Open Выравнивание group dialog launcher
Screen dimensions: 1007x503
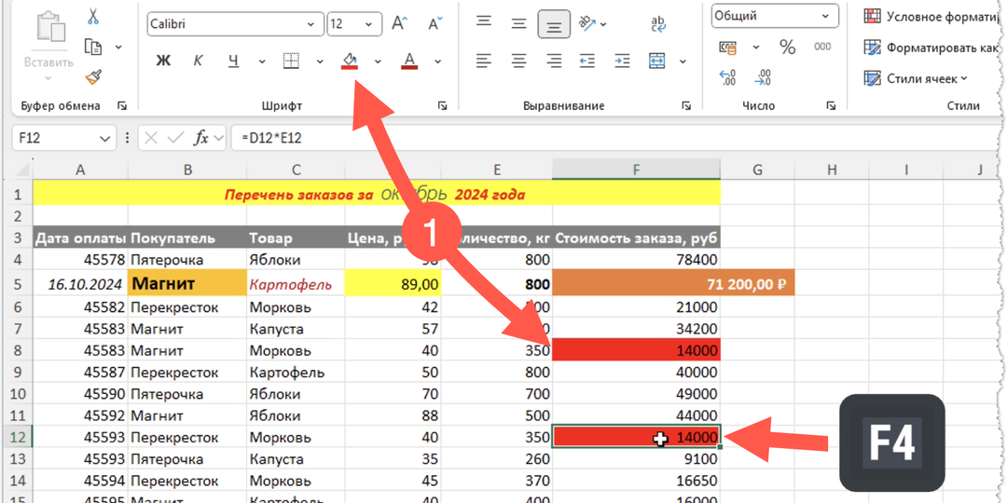pyautogui.click(x=686, y=106)
